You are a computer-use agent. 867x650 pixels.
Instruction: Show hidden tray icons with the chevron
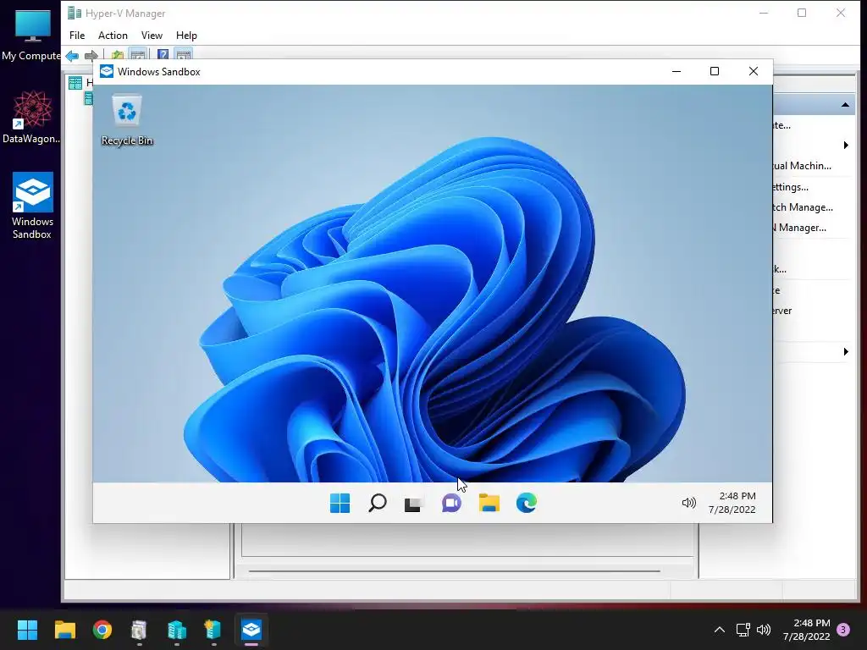[x=720, y=630]
